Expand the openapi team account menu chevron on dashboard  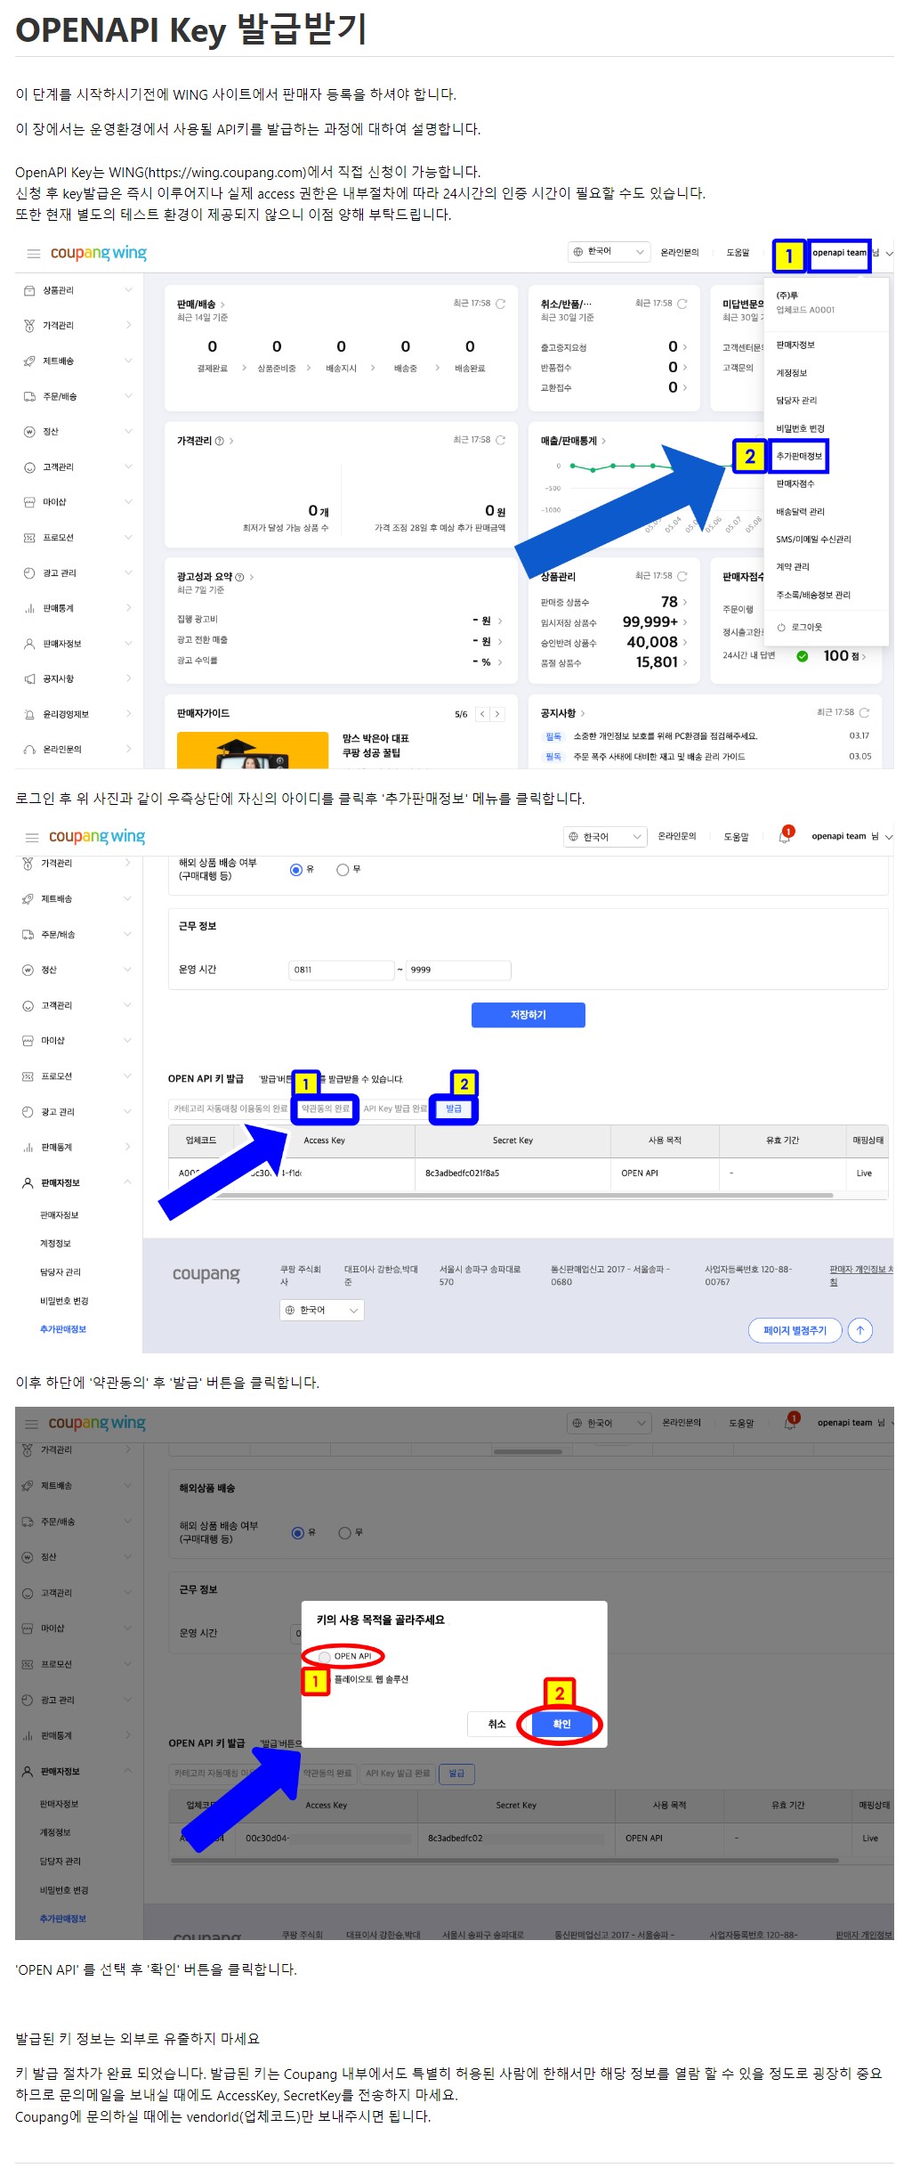[x=889, y=254]
